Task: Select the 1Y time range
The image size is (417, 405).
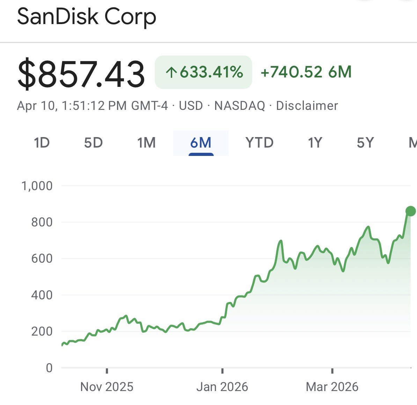Action: [315, 143]
